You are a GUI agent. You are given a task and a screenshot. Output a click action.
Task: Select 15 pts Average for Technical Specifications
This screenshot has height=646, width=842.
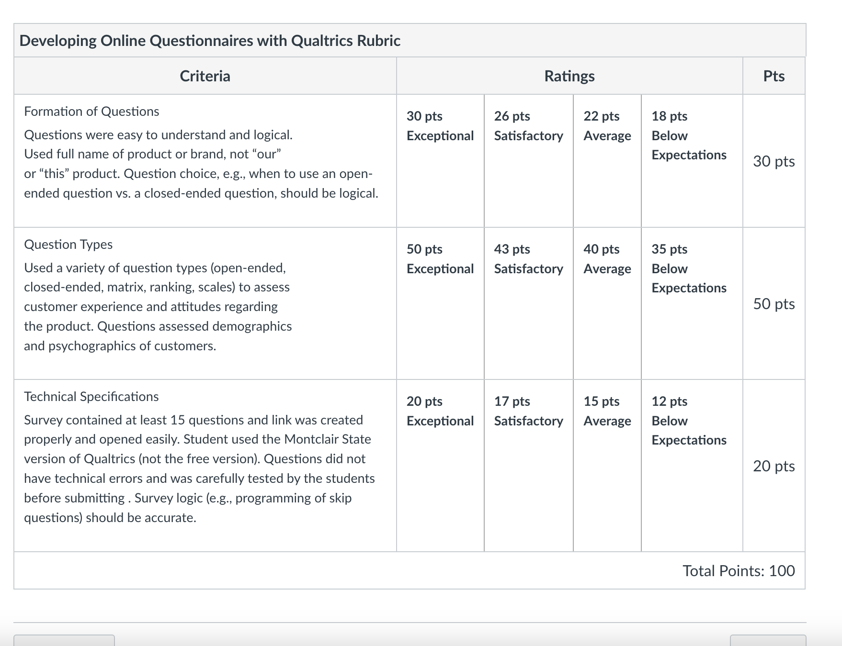pos(607,466)
